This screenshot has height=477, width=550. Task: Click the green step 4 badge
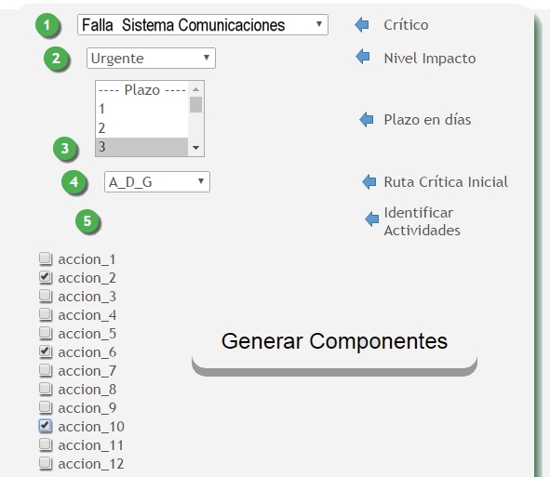(x=74, y=182)
